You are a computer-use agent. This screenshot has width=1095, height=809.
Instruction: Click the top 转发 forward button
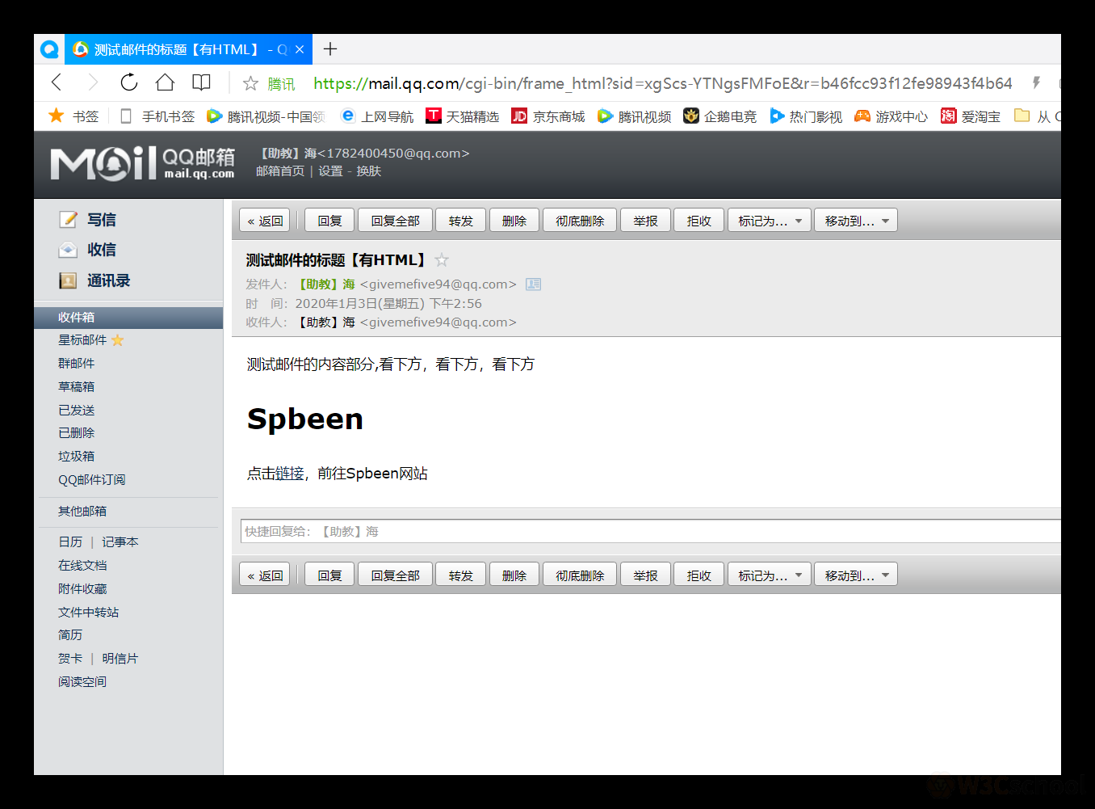click(x=460, y=221)
